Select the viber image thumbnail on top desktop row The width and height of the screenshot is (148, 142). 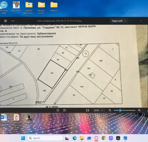point(16,6)
